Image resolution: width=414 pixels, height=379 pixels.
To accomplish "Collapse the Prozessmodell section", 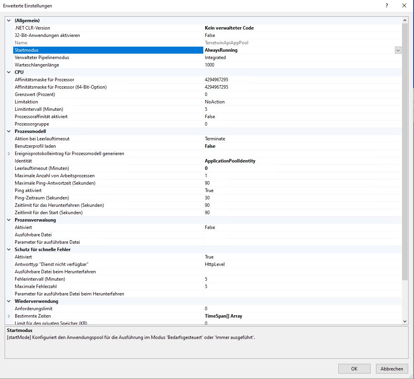I will pyautogui.click(x=9, y=131).
